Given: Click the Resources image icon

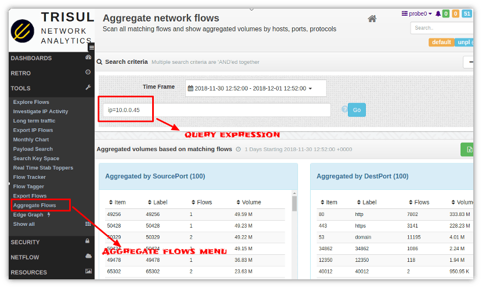Looking at the screenshot, I should (x=88, y=271).
